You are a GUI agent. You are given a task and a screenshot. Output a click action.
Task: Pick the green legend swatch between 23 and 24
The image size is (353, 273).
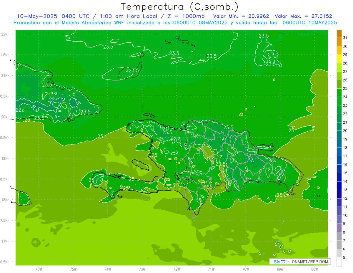click(x=339, y=101)
